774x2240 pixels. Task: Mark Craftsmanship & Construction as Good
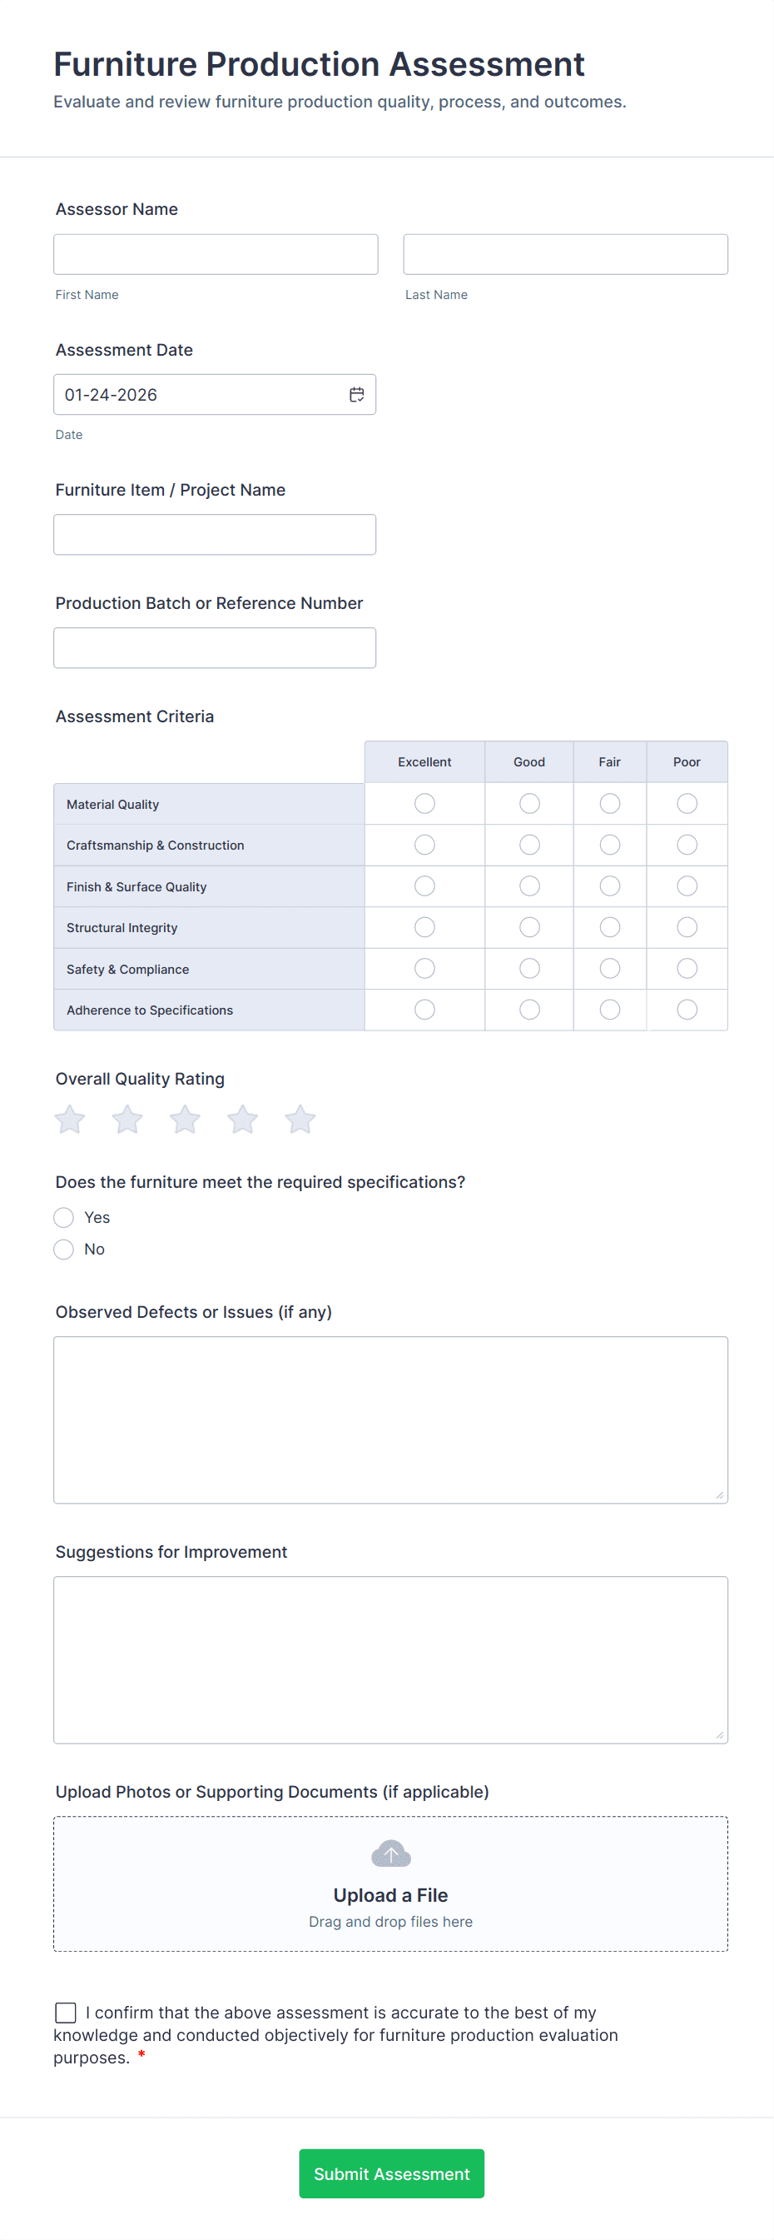528,845
